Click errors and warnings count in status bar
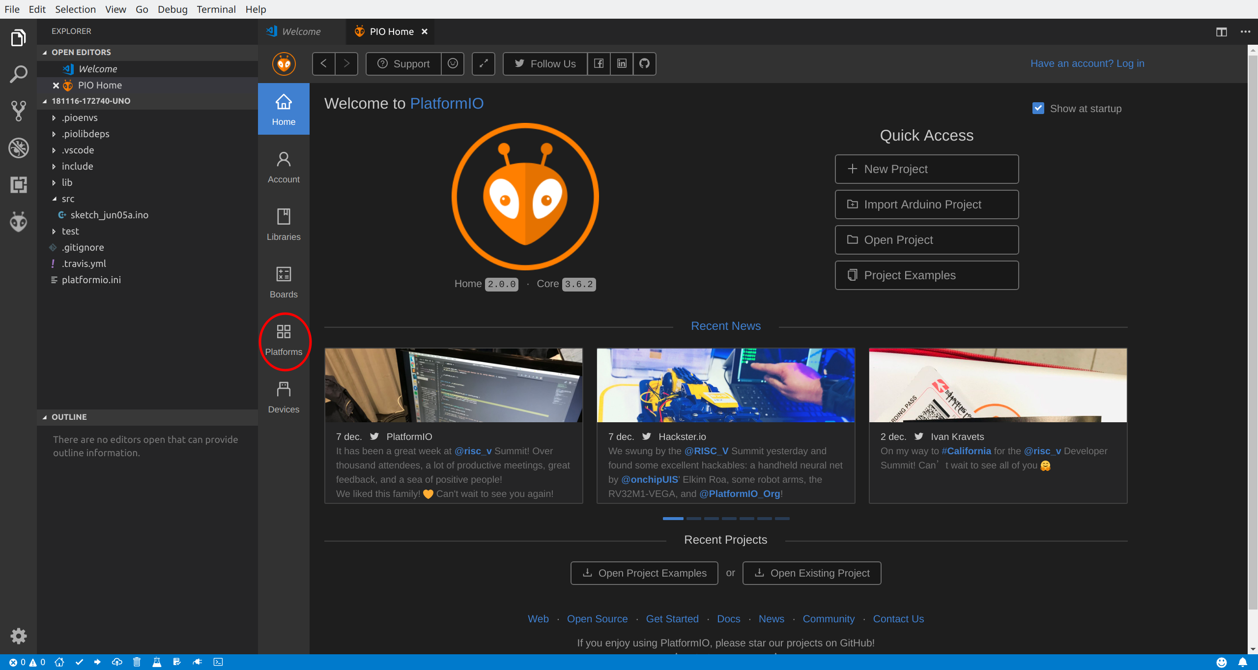Image resolution: width=1258 pixels, height=670 pixels. click(x=28, y=662)
